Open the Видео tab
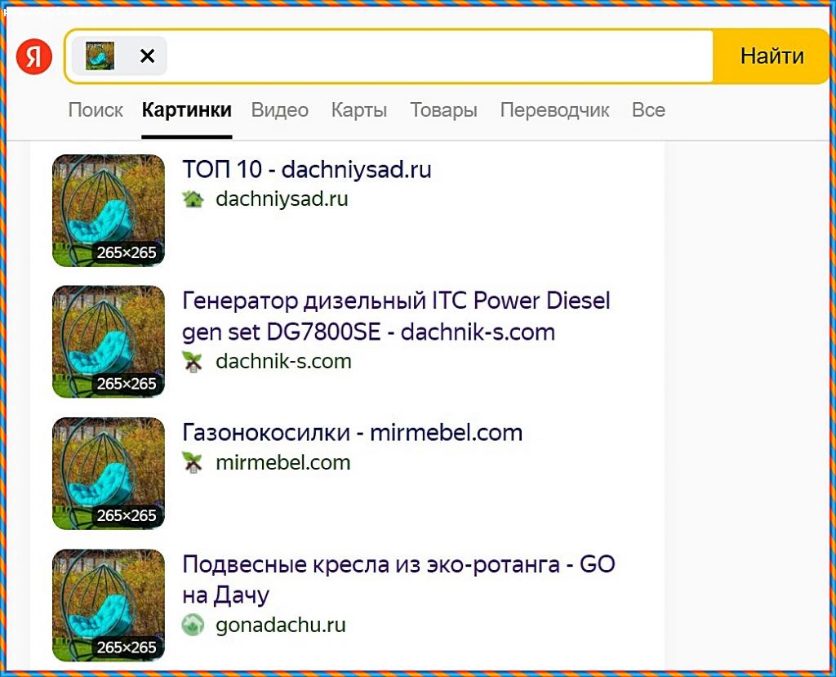The width and height of the screenshot is (836, 677). click(x=279, y=110)
